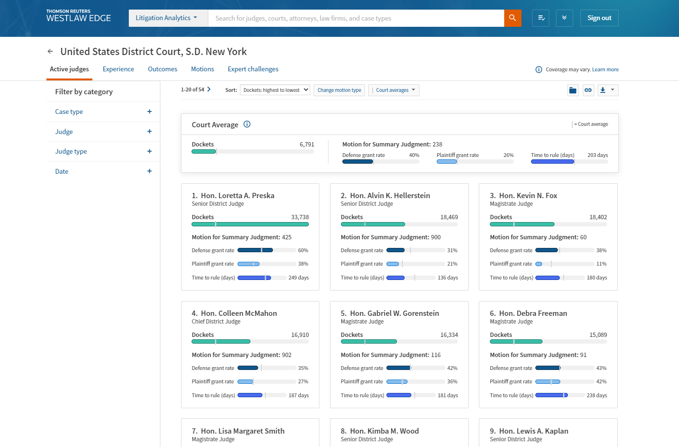
Task: Click Hon. Loretta A. Preska's dockets bar
Action: coord(250,224)
